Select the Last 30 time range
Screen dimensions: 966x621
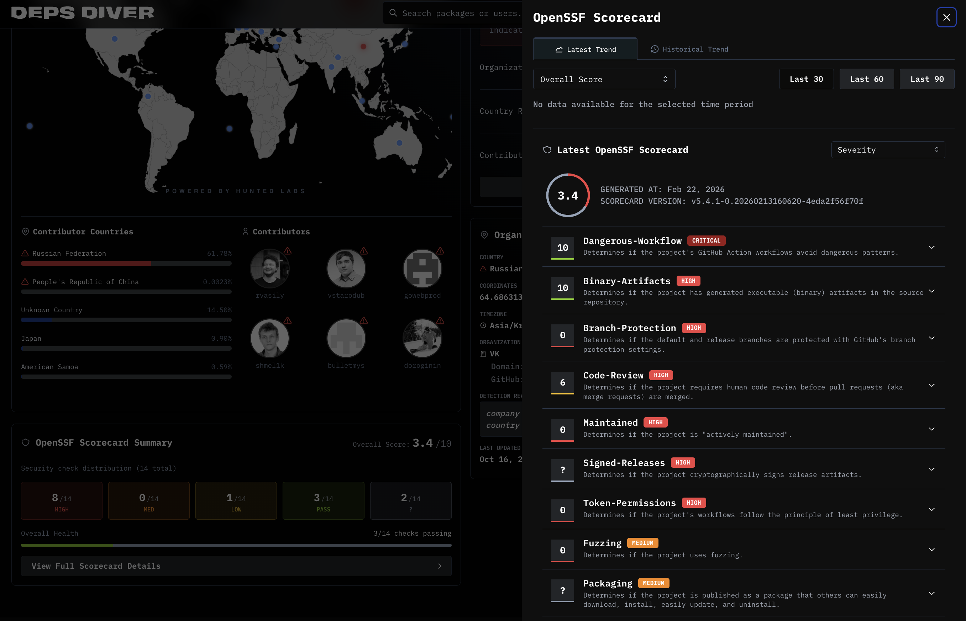pos(806,79)
